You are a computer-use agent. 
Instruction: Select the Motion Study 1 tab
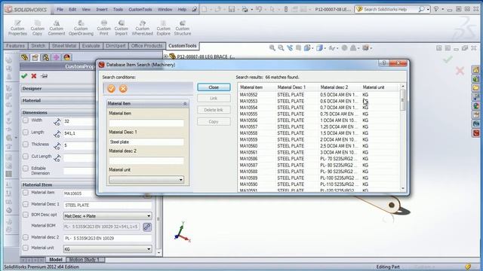pyautogui.click(x=84, y=260)
